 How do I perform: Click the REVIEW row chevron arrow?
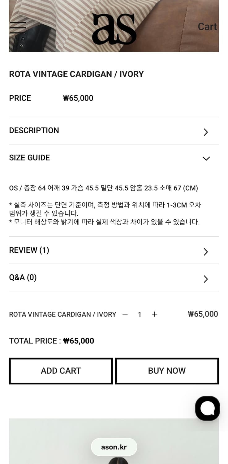click(x=206, y=252)
